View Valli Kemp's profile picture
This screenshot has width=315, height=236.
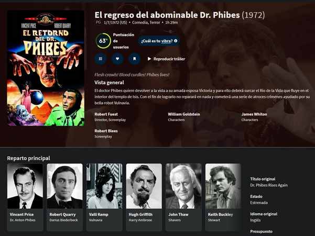click(x=104, y=186)
